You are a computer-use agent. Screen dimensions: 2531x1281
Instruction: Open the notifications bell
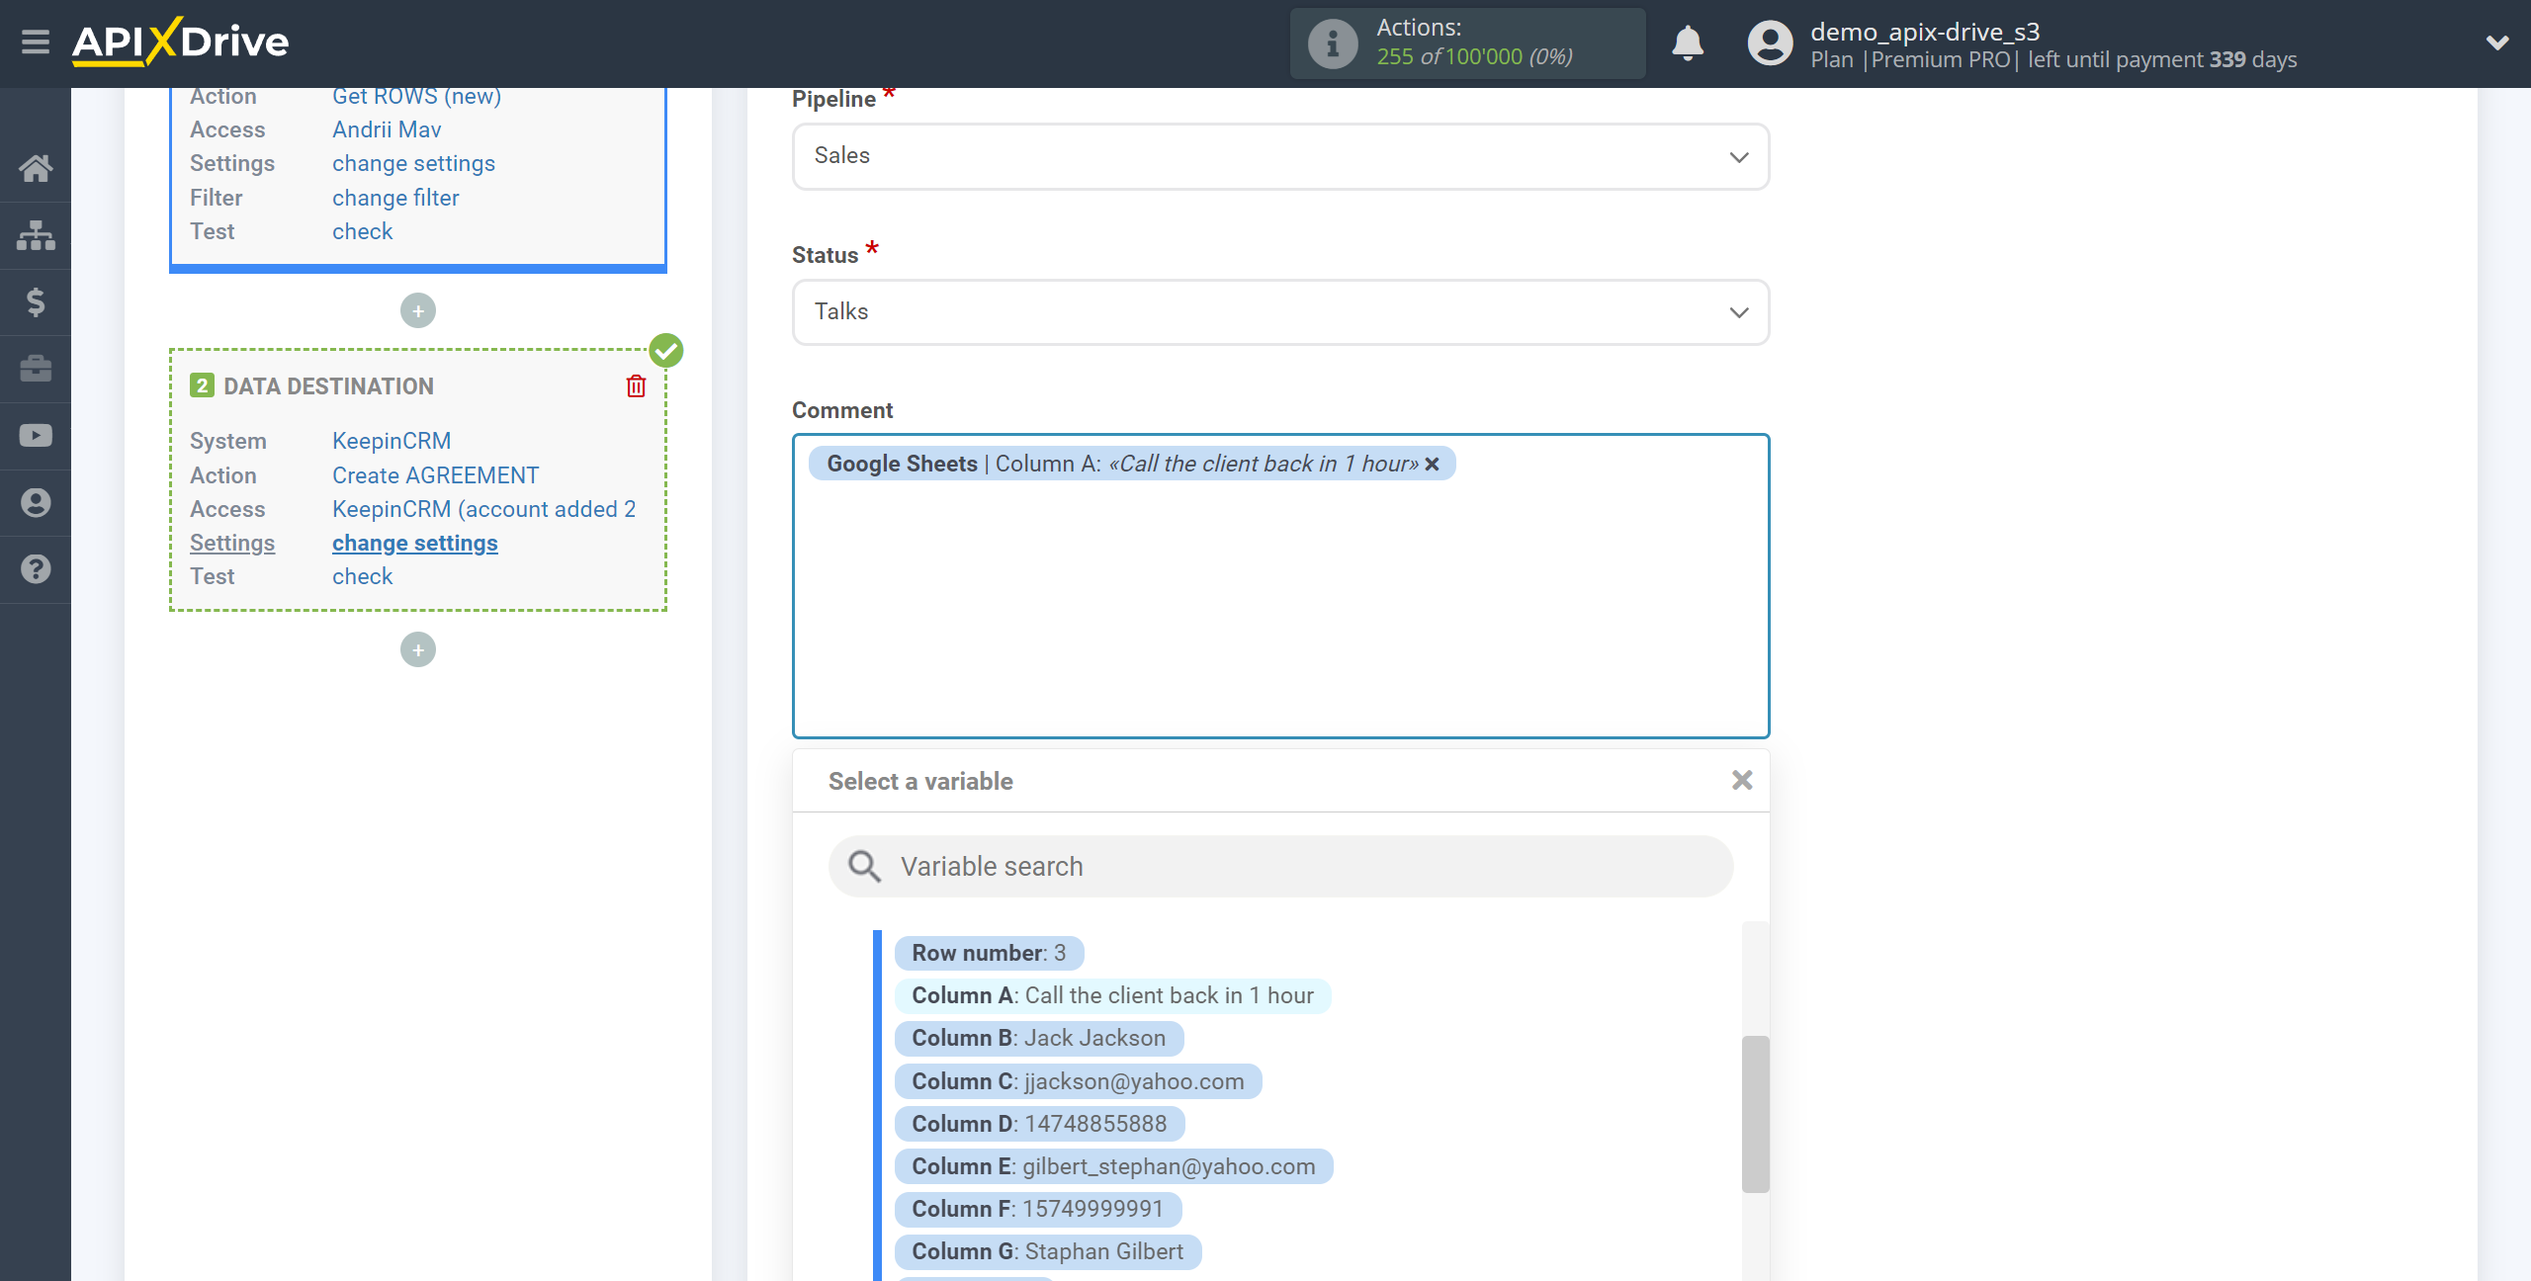[x=1688, y=43]
